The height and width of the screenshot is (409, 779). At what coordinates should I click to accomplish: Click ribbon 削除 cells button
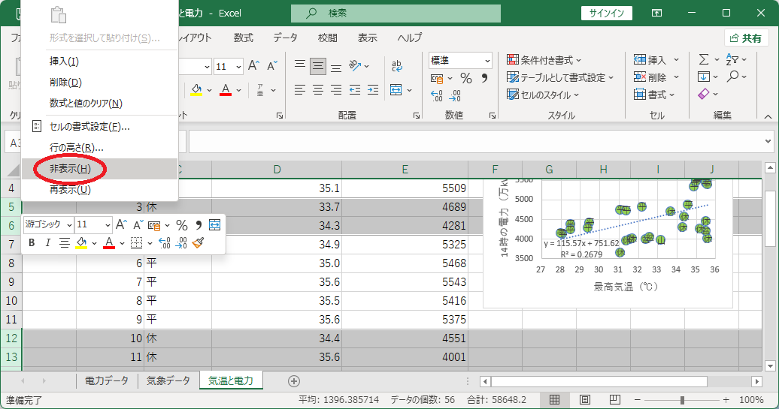point(650,77)
